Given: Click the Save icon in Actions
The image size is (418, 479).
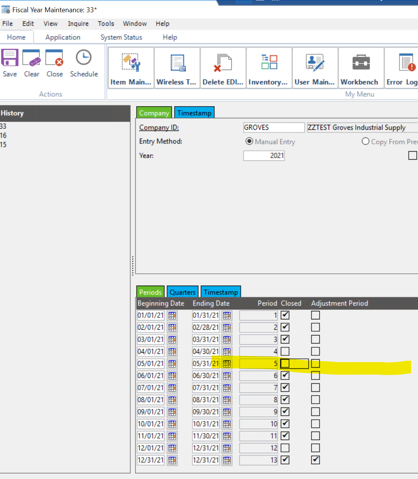Looking at the screenshot, I should tap(10, 59).
